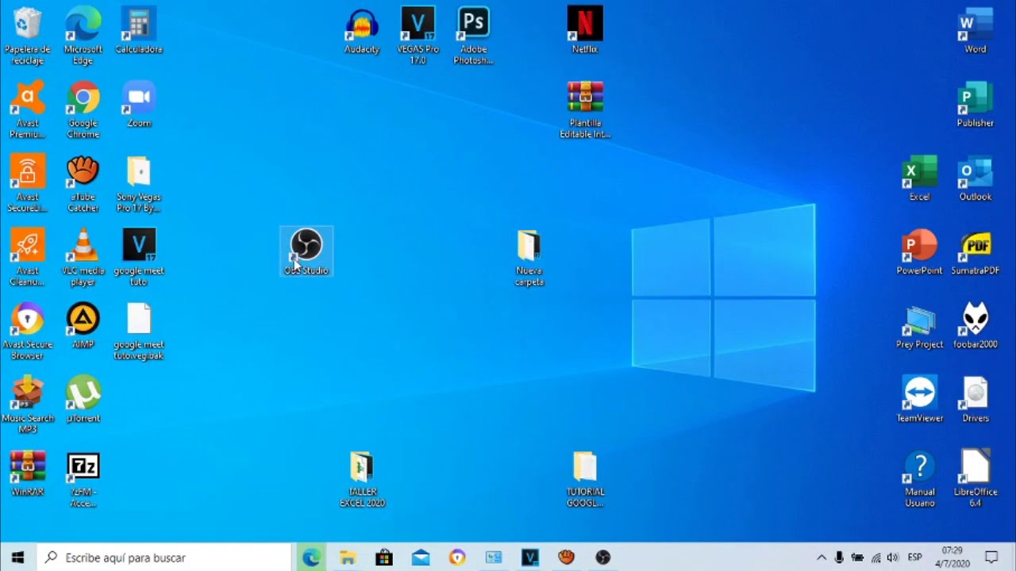The height and width of the screenshot is (571, 1016).
Task: Open Avast Secure Browser from the taskbar
Action: pos(456,558)
